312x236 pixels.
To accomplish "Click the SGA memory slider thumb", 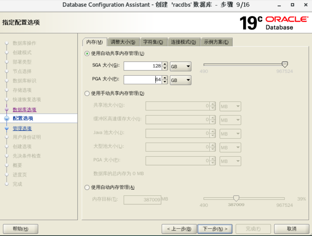I will [285, 64].
